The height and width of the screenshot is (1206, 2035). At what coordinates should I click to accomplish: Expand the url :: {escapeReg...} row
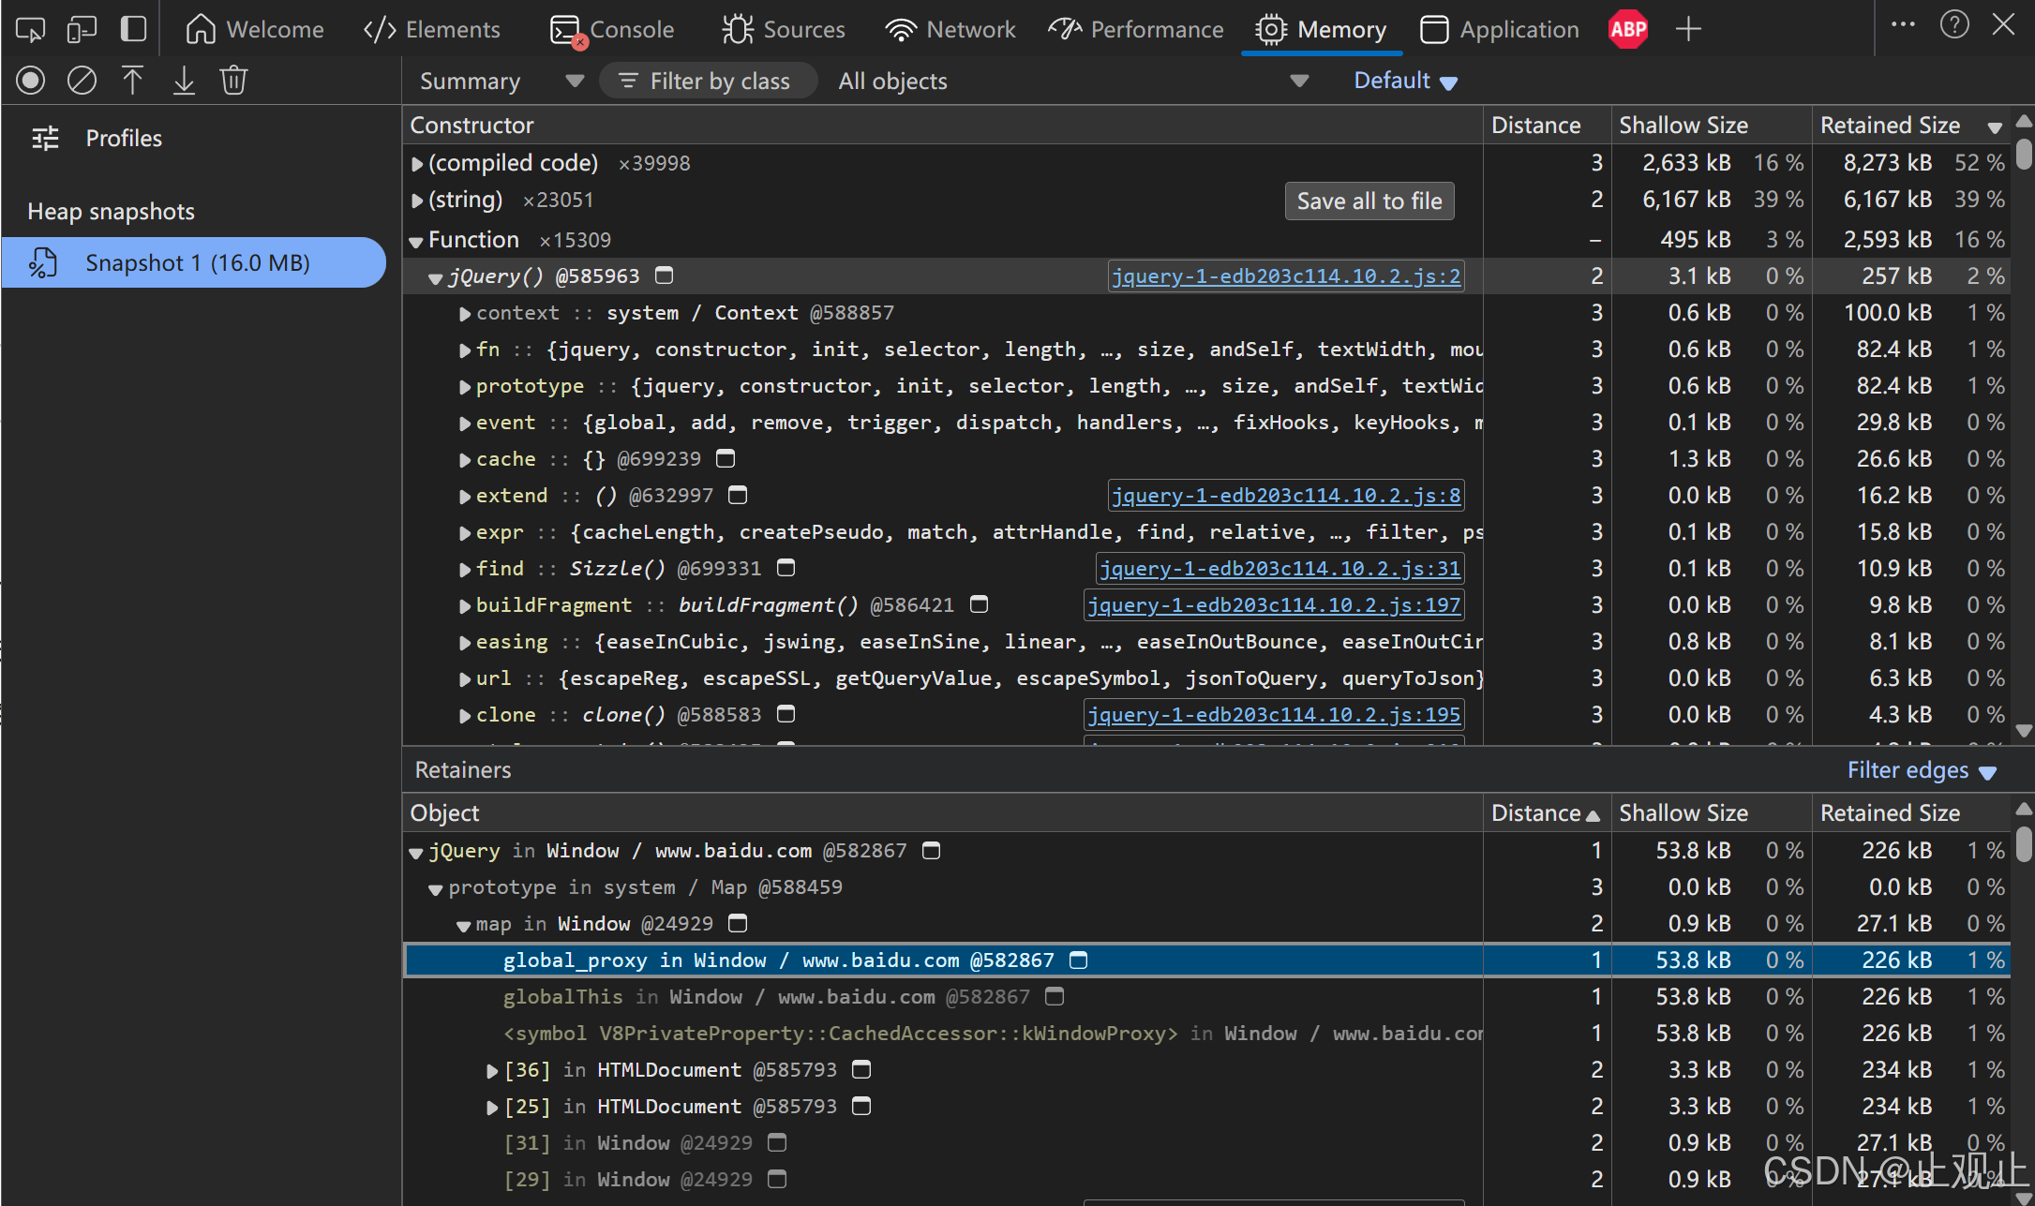click(x=464, y=679)
